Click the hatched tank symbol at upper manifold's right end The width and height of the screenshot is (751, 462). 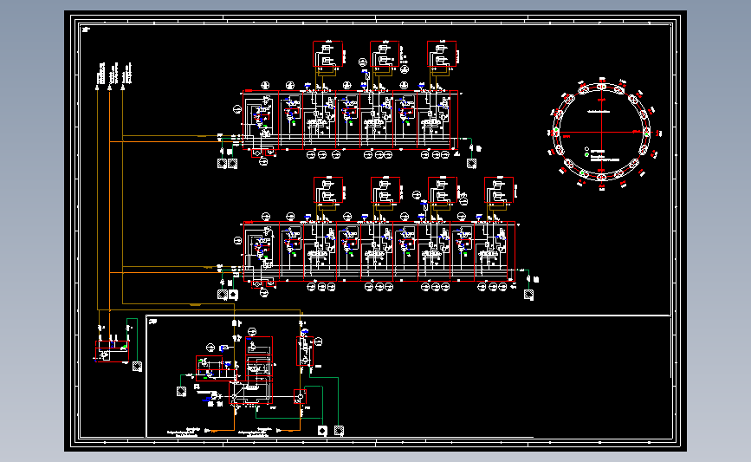pos(471,164)
